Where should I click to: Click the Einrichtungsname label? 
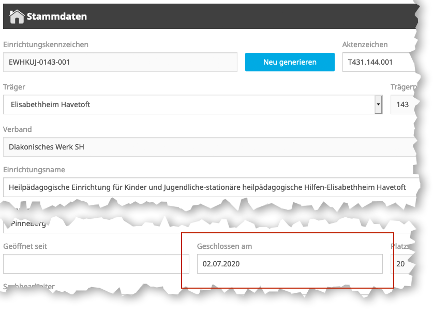coord(34,170)
